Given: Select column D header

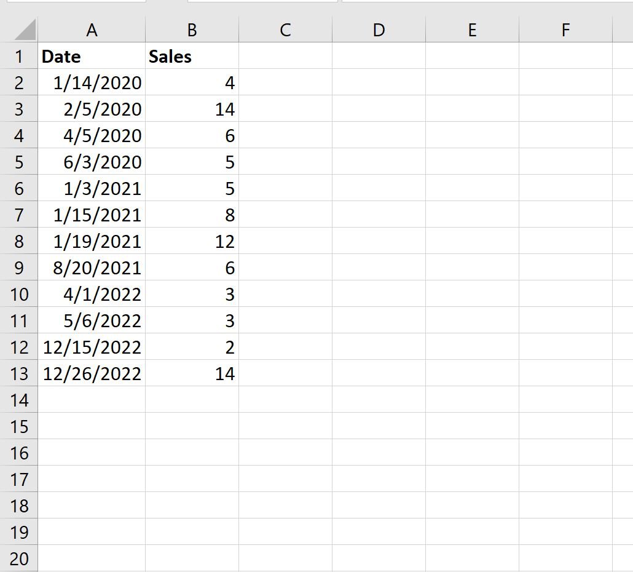Looking at the screenshot, I should [379, 30].
